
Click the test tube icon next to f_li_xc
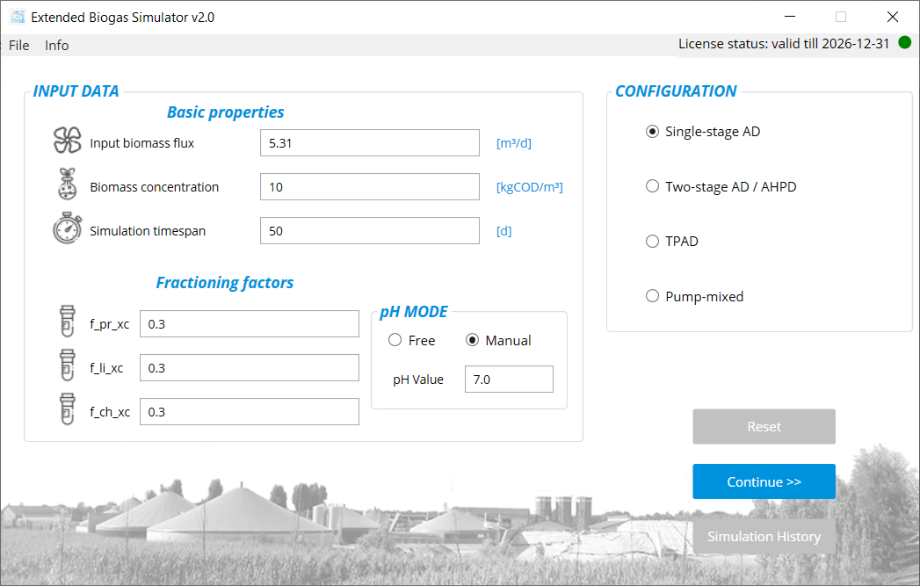(68, 365)
